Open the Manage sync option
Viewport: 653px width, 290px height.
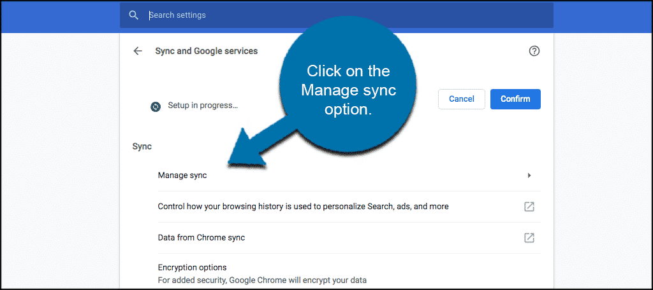pyautogui.click(x=349, y=176)
